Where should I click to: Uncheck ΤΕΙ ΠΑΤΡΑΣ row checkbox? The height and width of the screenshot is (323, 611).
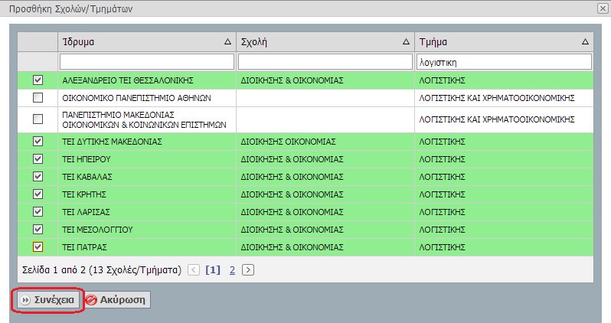tap(38, 246)
